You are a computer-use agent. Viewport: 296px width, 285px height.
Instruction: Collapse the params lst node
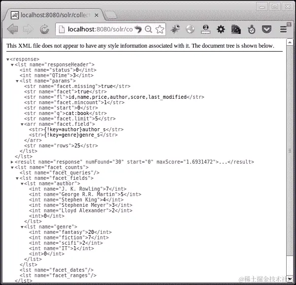(17, 81)
